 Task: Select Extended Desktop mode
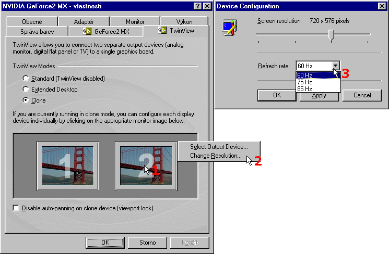point(25,89)
